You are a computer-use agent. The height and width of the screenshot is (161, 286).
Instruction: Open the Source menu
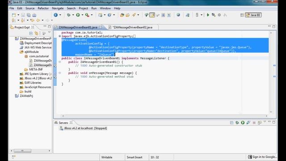click(x=30, y=8)
